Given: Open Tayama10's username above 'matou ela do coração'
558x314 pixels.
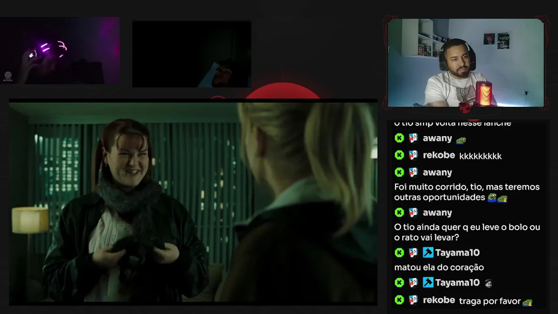Looking at the screenshot, I should click(x=457, y=253).
